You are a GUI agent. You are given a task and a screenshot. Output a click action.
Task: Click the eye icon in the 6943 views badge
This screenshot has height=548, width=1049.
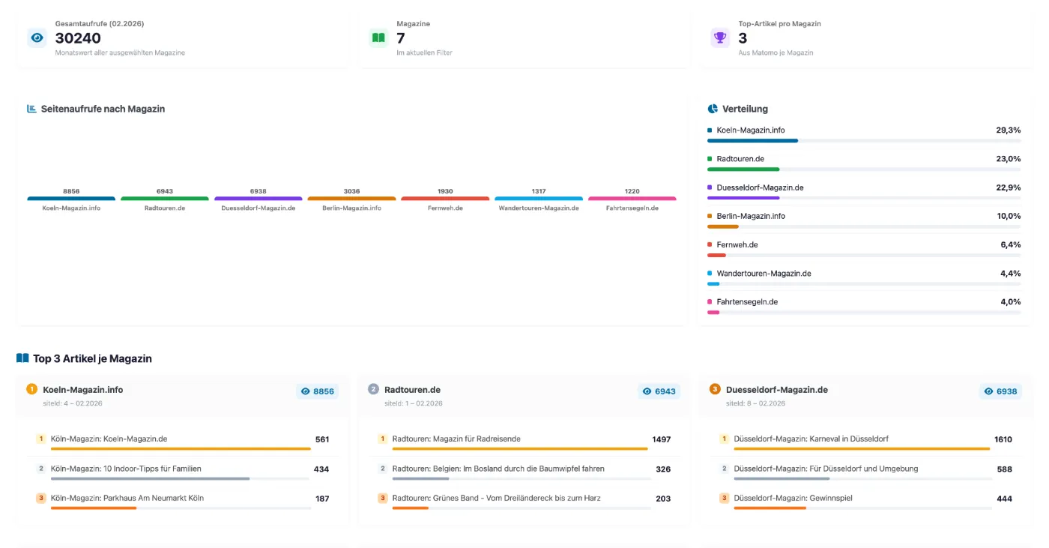coord(647,391)
